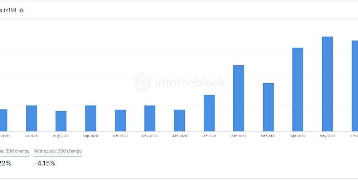The width and height of the screenshot is (358, 180).
Task: Click the intotheblock watermark logo
Action: 179,82
